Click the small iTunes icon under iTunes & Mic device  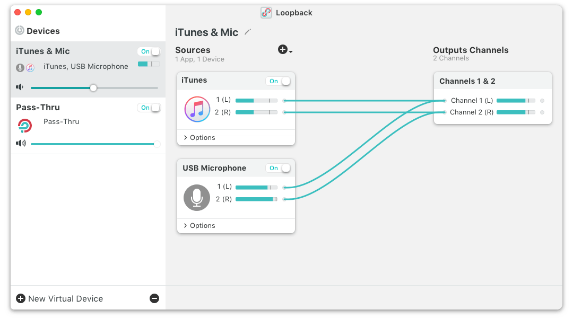pyautogui.click(x=30, y=67)
